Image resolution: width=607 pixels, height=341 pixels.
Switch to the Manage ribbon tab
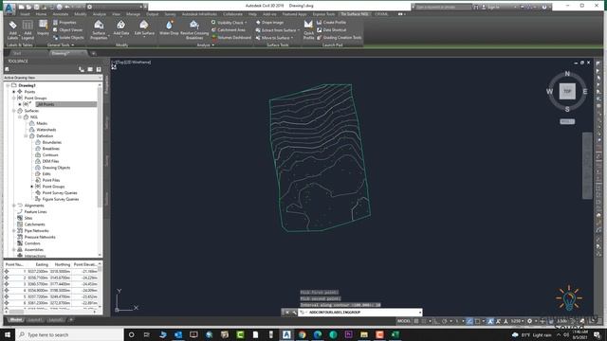133,14
